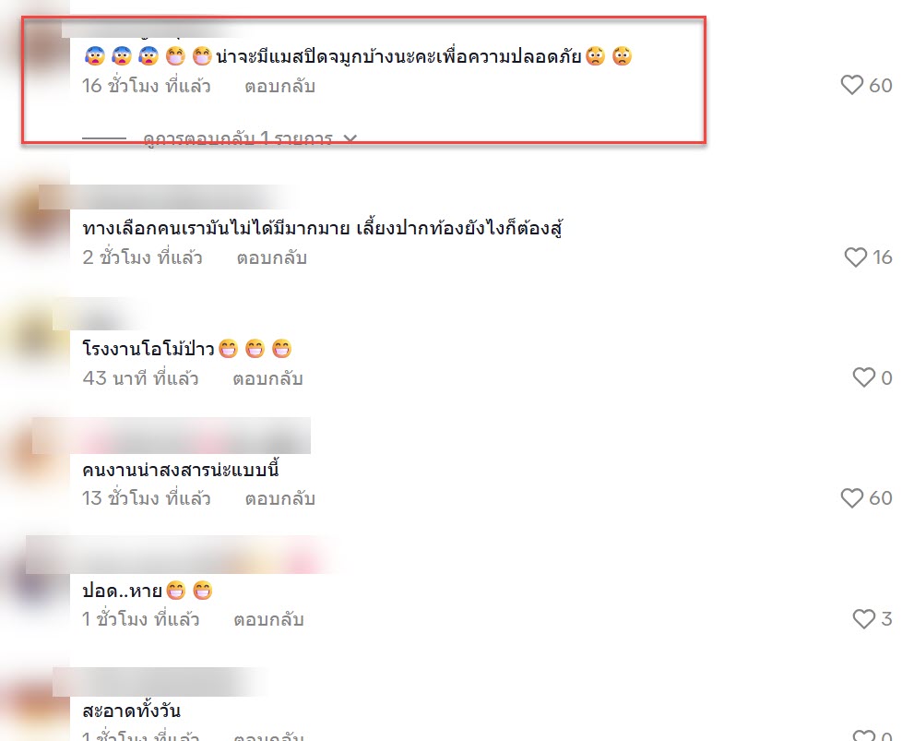Tap the heart on the ปอด..หาย comment
The width and height of the screenshot is (914, 741).
pos(864,618)
